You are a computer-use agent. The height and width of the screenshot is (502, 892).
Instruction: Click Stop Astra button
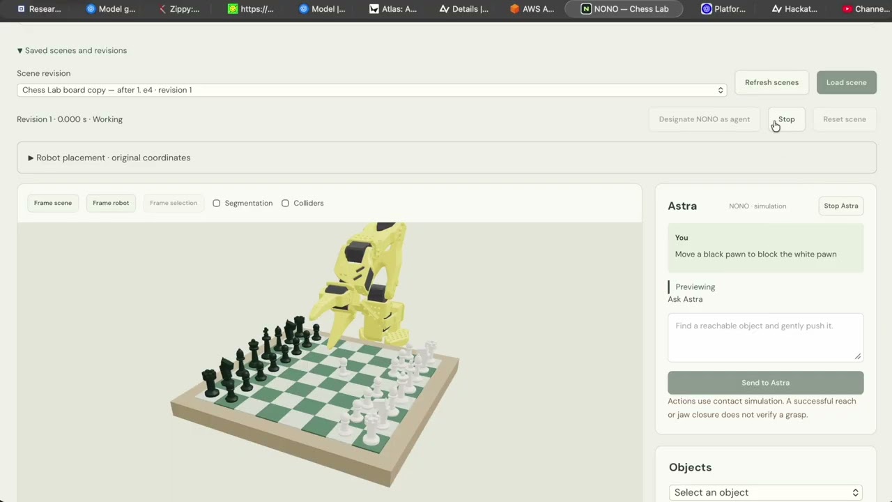coord(840,206)
